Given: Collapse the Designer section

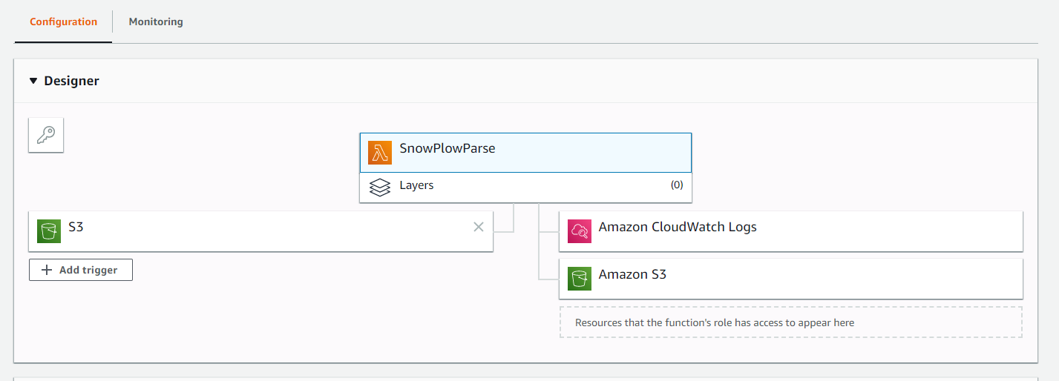Looking at the screenshot, I should coord(33,81).
